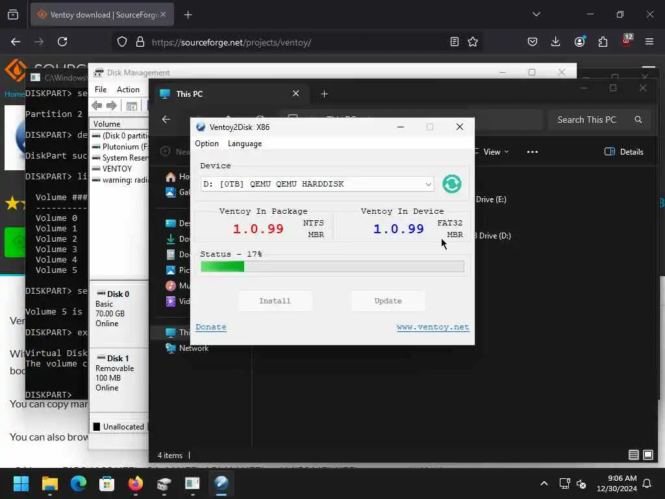Open the Firefox extensions menu
This screenshot has width=665, height=499.
pyautogui.click(x=603, y=42)
